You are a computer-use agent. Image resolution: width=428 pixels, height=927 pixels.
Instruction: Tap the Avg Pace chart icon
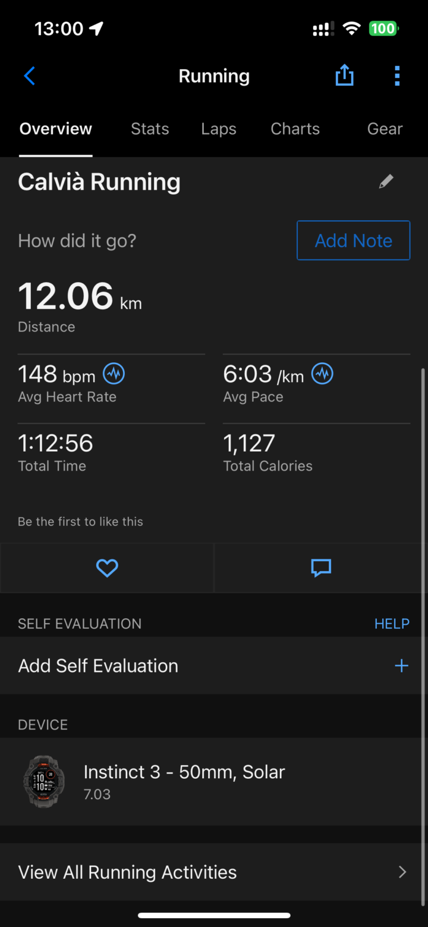(323, 374)
